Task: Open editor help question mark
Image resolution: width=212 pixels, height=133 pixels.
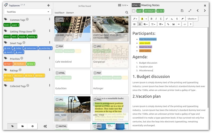Action: (191, 24)
